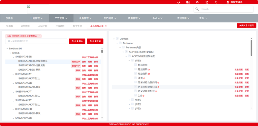Open the Andon menu
This screenshot has width=258, height=126.
pyautogui.click(x=157, y=18)
